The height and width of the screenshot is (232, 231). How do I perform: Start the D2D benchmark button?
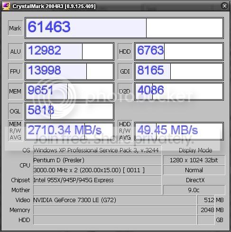coord(125,91)
